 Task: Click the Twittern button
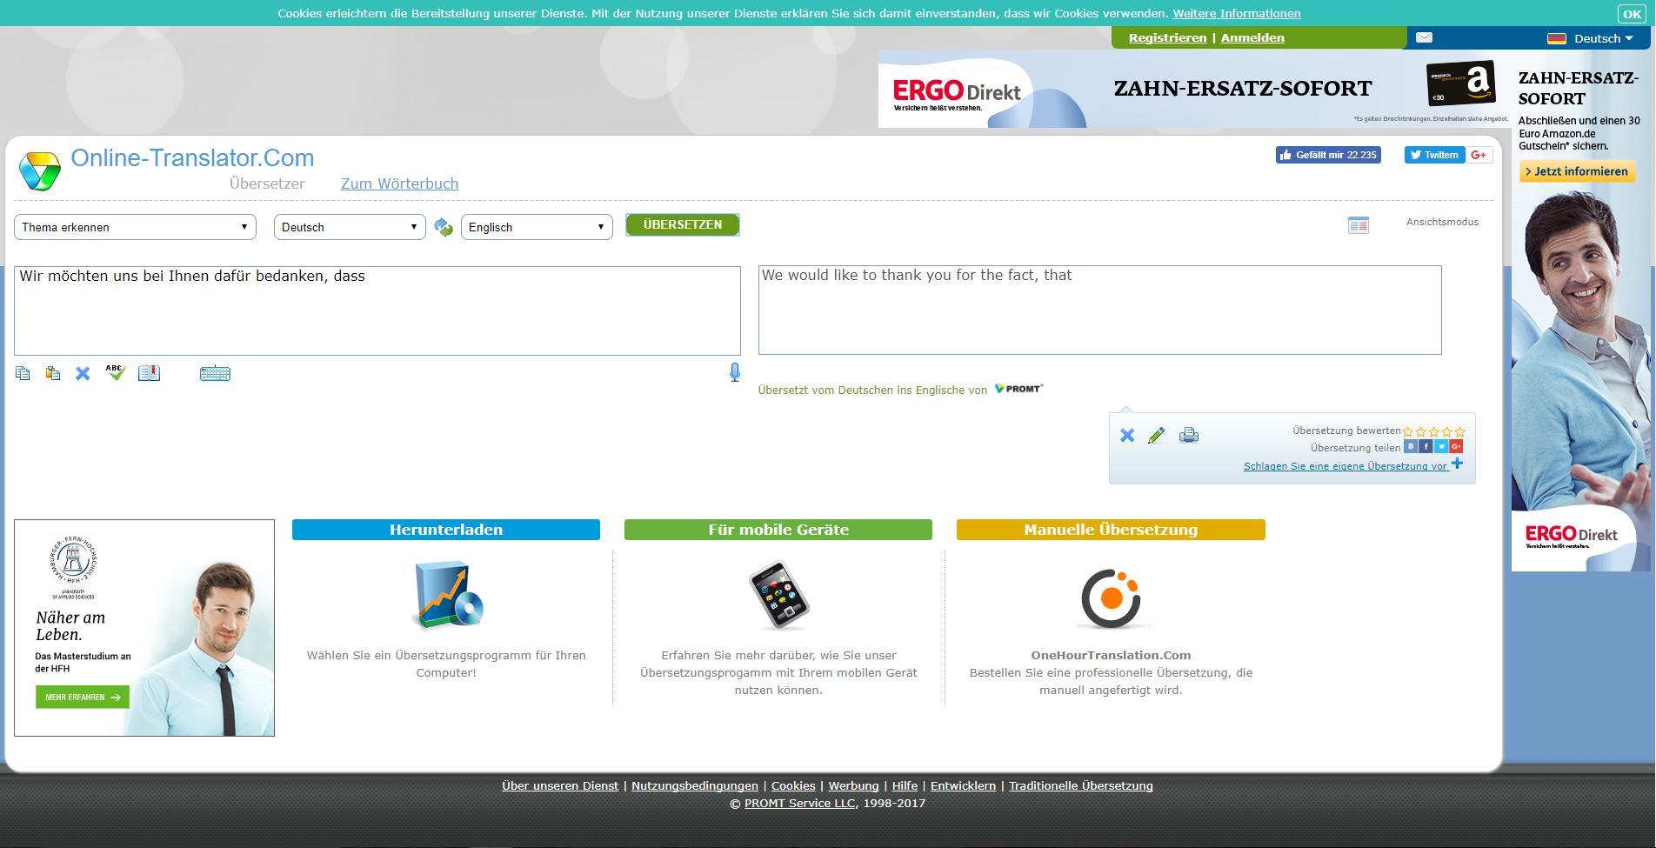point(1434,155)
